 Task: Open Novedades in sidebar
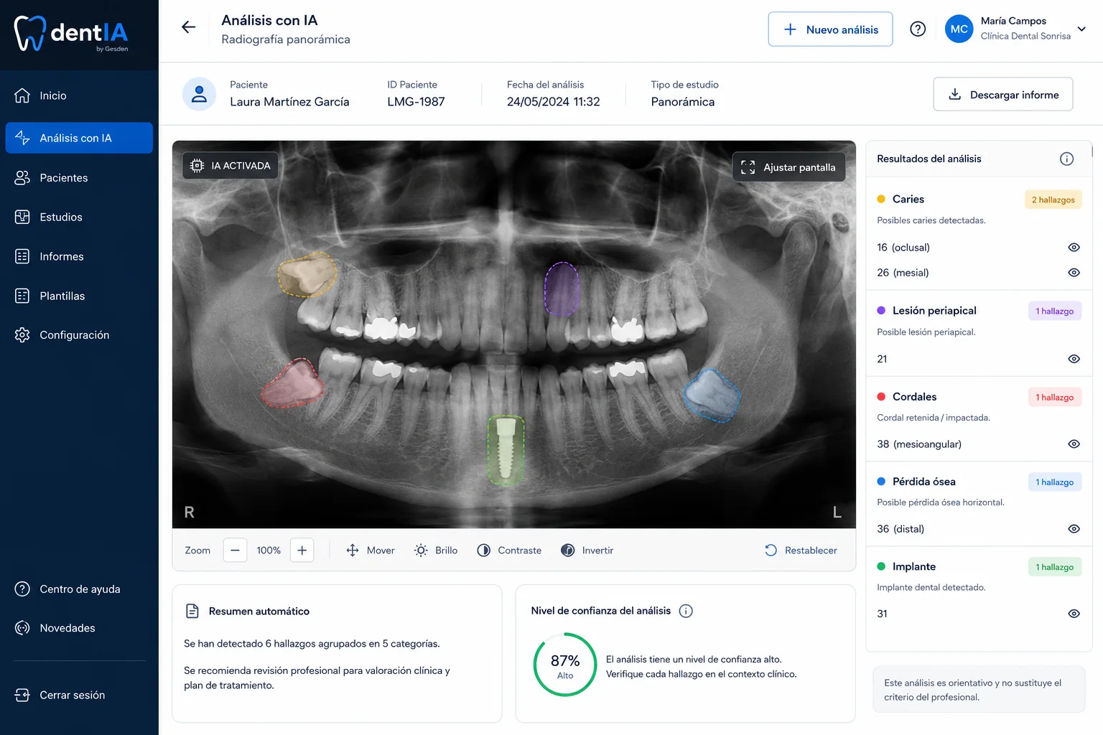pyautogui.click(x=79, y=628)
